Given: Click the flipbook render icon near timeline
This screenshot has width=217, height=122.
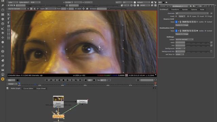Looking at the screenshot, I should point(138,80).
